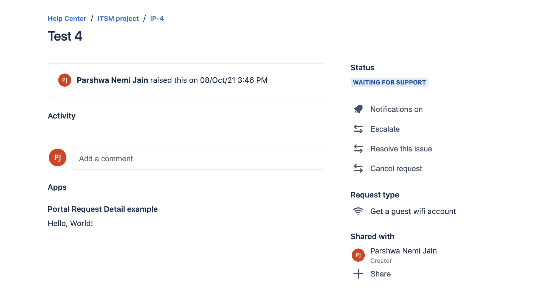Open the IP-4 breadcrumb link
This screenshot has height=299, width=547.
[157, 19]
